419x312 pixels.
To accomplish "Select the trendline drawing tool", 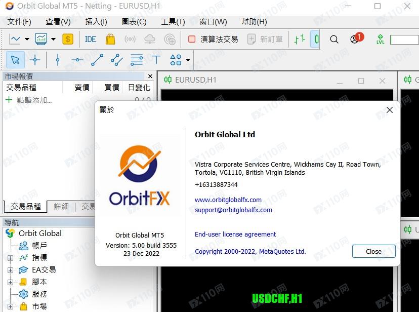I will pyautogui.click(x=97, y=60).
